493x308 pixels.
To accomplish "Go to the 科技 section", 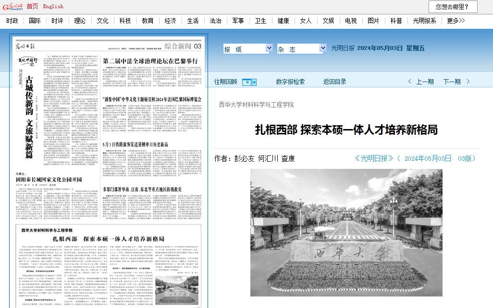I will coord(125,21).
